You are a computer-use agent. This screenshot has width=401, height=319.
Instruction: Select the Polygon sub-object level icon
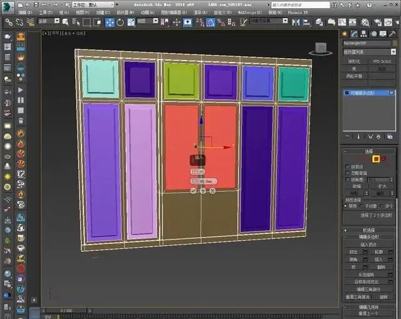tap(376, 159)
